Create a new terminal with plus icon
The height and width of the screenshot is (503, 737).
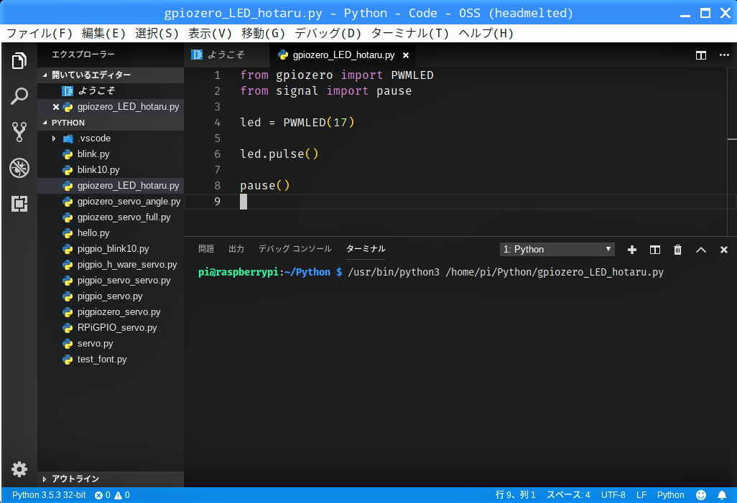point(631,250)
